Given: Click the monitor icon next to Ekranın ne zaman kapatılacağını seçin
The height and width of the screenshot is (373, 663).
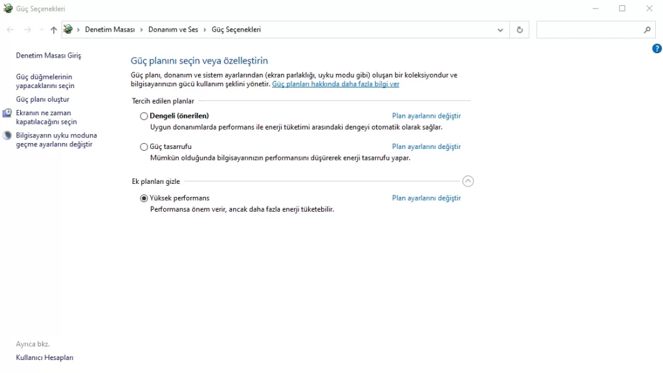Looking at the screenshot, I should [x=7, y=113].
